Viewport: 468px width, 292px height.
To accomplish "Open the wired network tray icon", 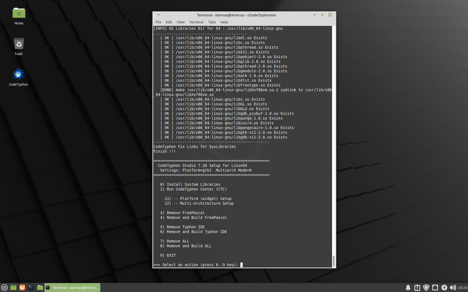I will click(x=435, y=288).
